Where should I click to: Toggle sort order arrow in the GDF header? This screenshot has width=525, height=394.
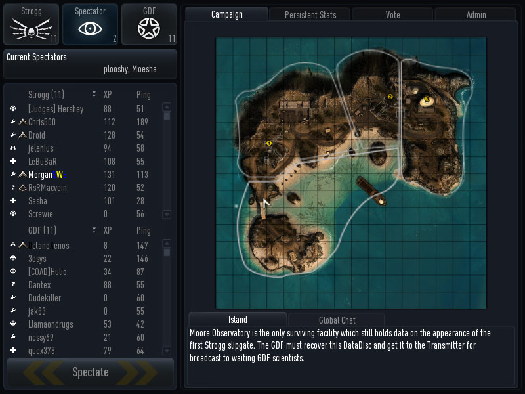tap(94, 230)
